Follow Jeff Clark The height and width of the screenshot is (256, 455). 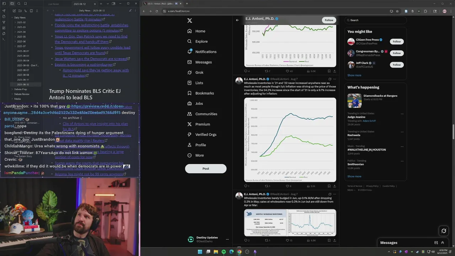coord(397,65)
